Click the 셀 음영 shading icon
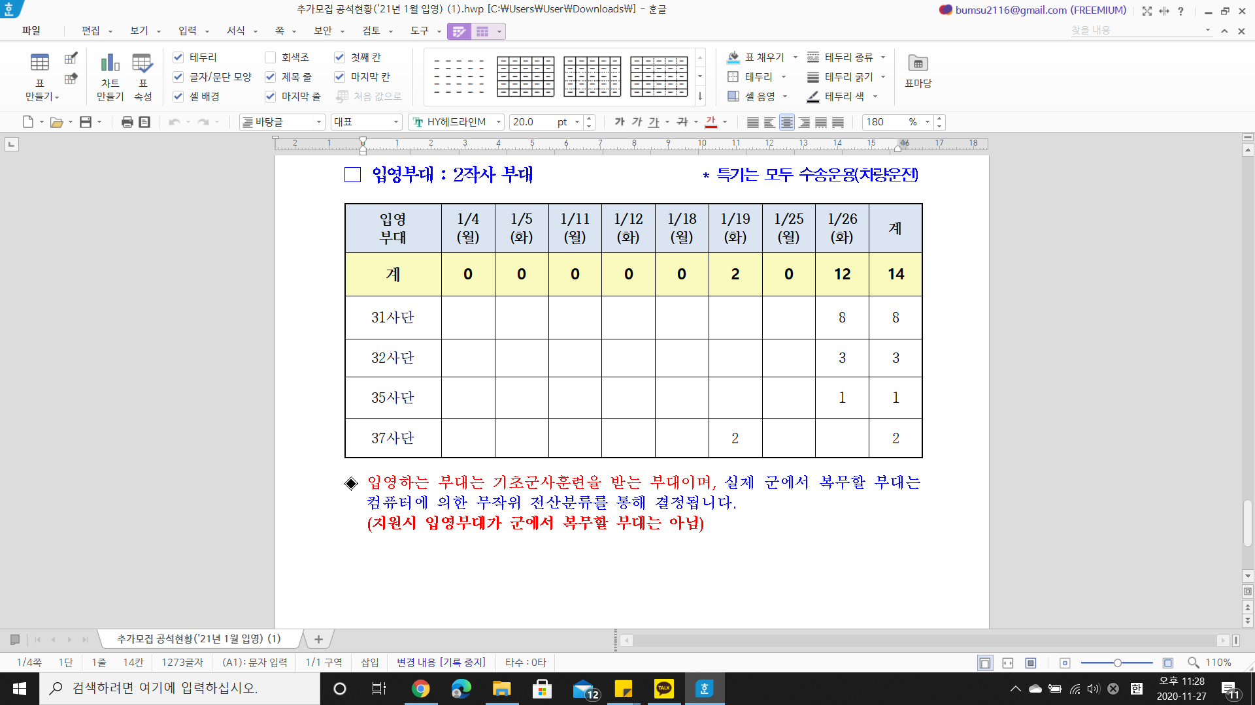Screen dimensions: 1255x705 (733, 97)
